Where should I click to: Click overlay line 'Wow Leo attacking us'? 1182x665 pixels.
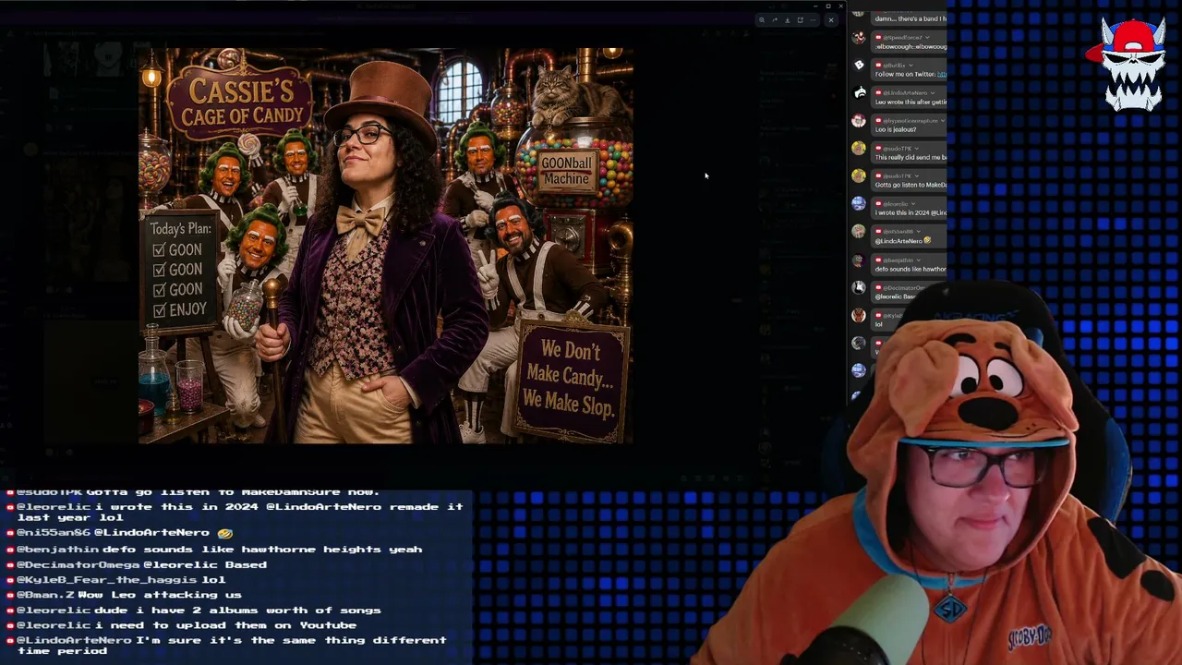click(160, 595)
